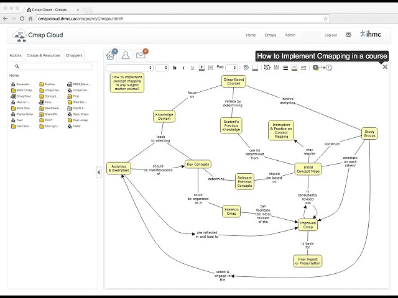This screenshot has height=298, width=398.
Task: Open the align and resize objects tool
Action: [x=303, y=68]
